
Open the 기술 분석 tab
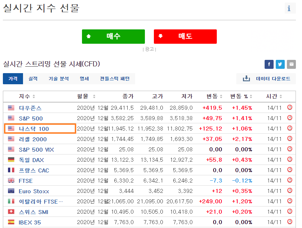59,79
